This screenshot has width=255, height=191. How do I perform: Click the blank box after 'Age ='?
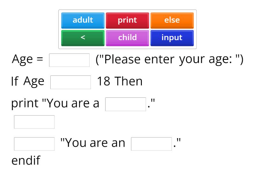69,60
